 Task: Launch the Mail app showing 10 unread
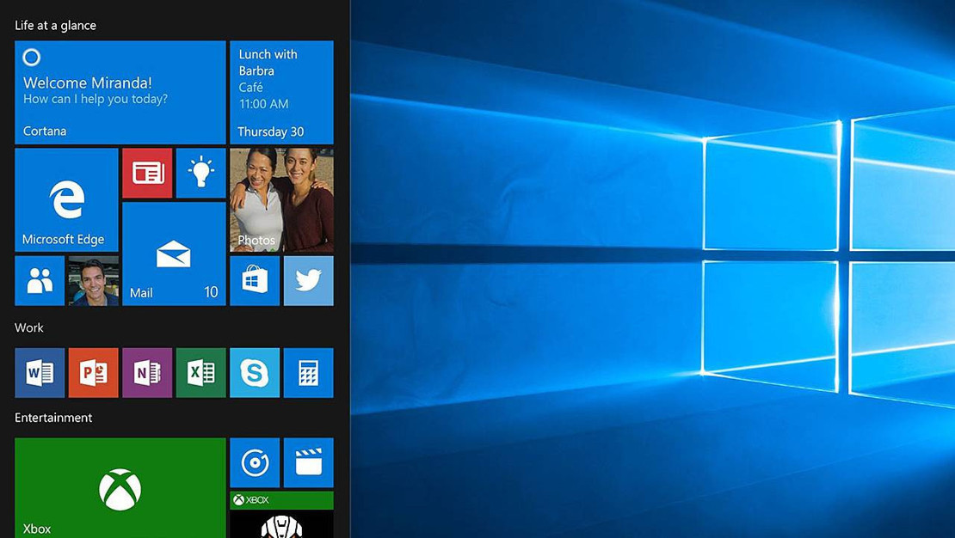pos(174,254)
